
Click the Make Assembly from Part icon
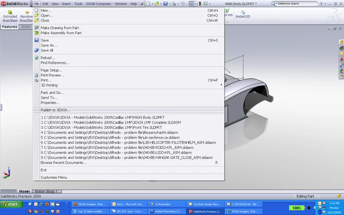37,33
